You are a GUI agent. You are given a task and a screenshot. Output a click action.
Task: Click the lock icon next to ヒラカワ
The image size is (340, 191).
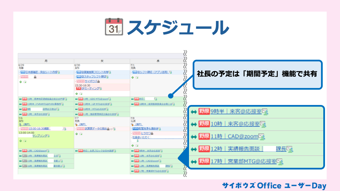pos(152,133)
